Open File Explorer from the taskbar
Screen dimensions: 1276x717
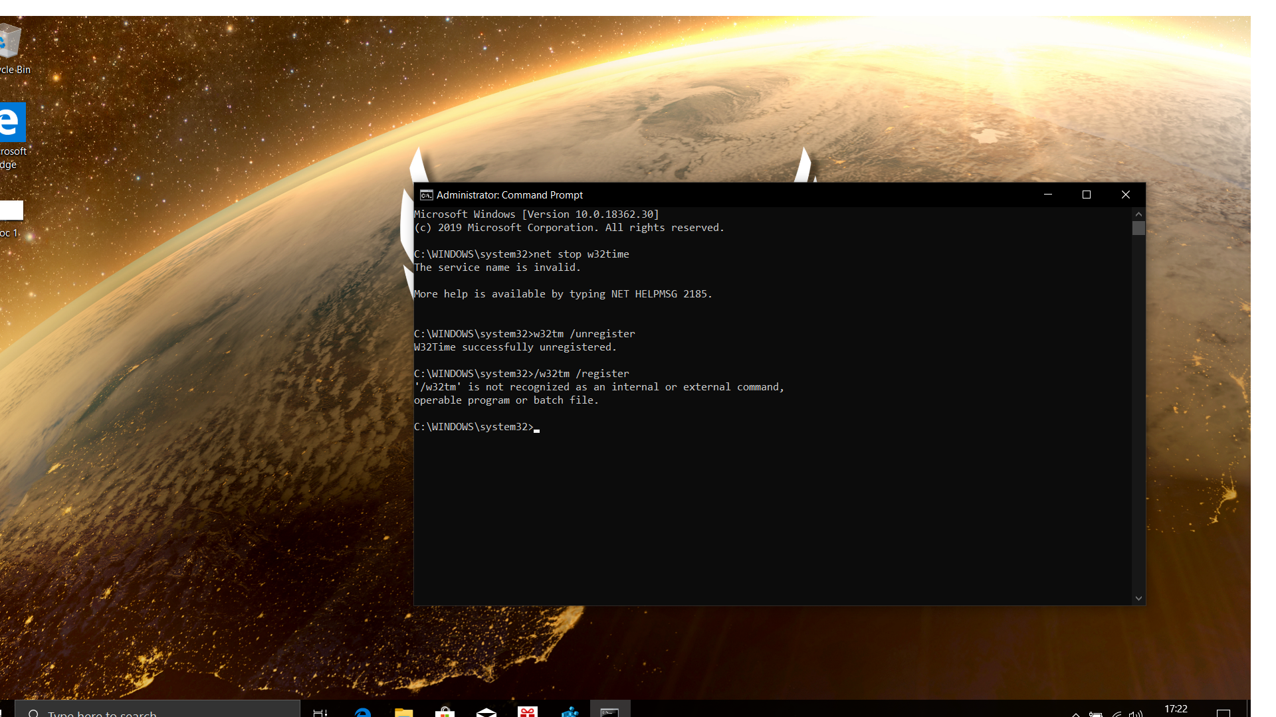coord(403,712)
